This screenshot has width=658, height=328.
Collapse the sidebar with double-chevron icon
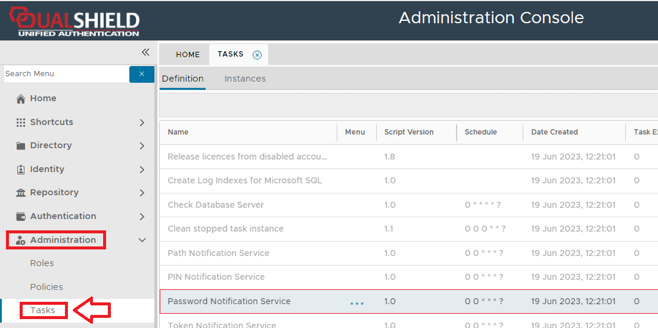point(145,52)
